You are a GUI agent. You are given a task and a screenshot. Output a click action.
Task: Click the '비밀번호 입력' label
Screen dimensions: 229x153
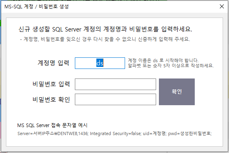click(x=51, y=84)
